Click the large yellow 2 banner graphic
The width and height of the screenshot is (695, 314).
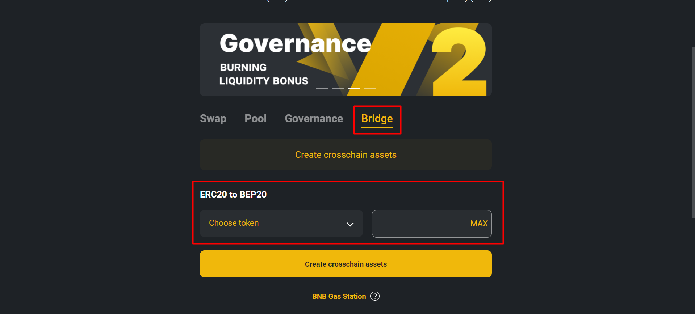pyautogui.click(x=459, y=61)
